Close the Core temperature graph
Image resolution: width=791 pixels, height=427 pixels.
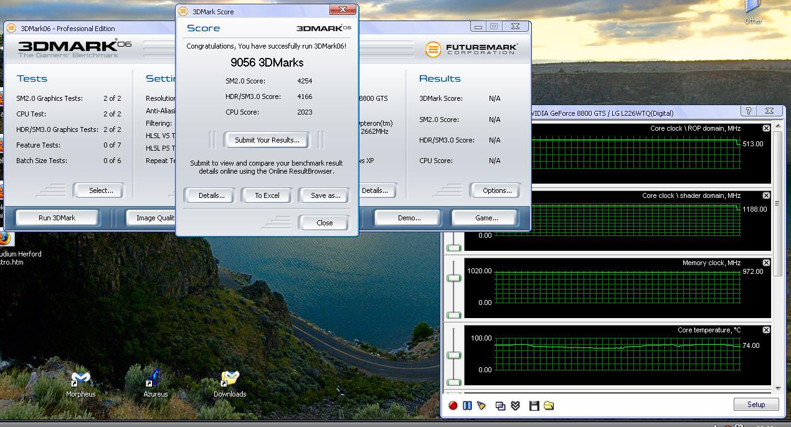pos(766,330)
